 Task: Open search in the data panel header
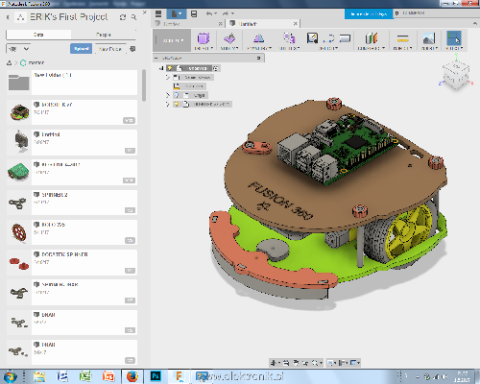tap(133, 17)
